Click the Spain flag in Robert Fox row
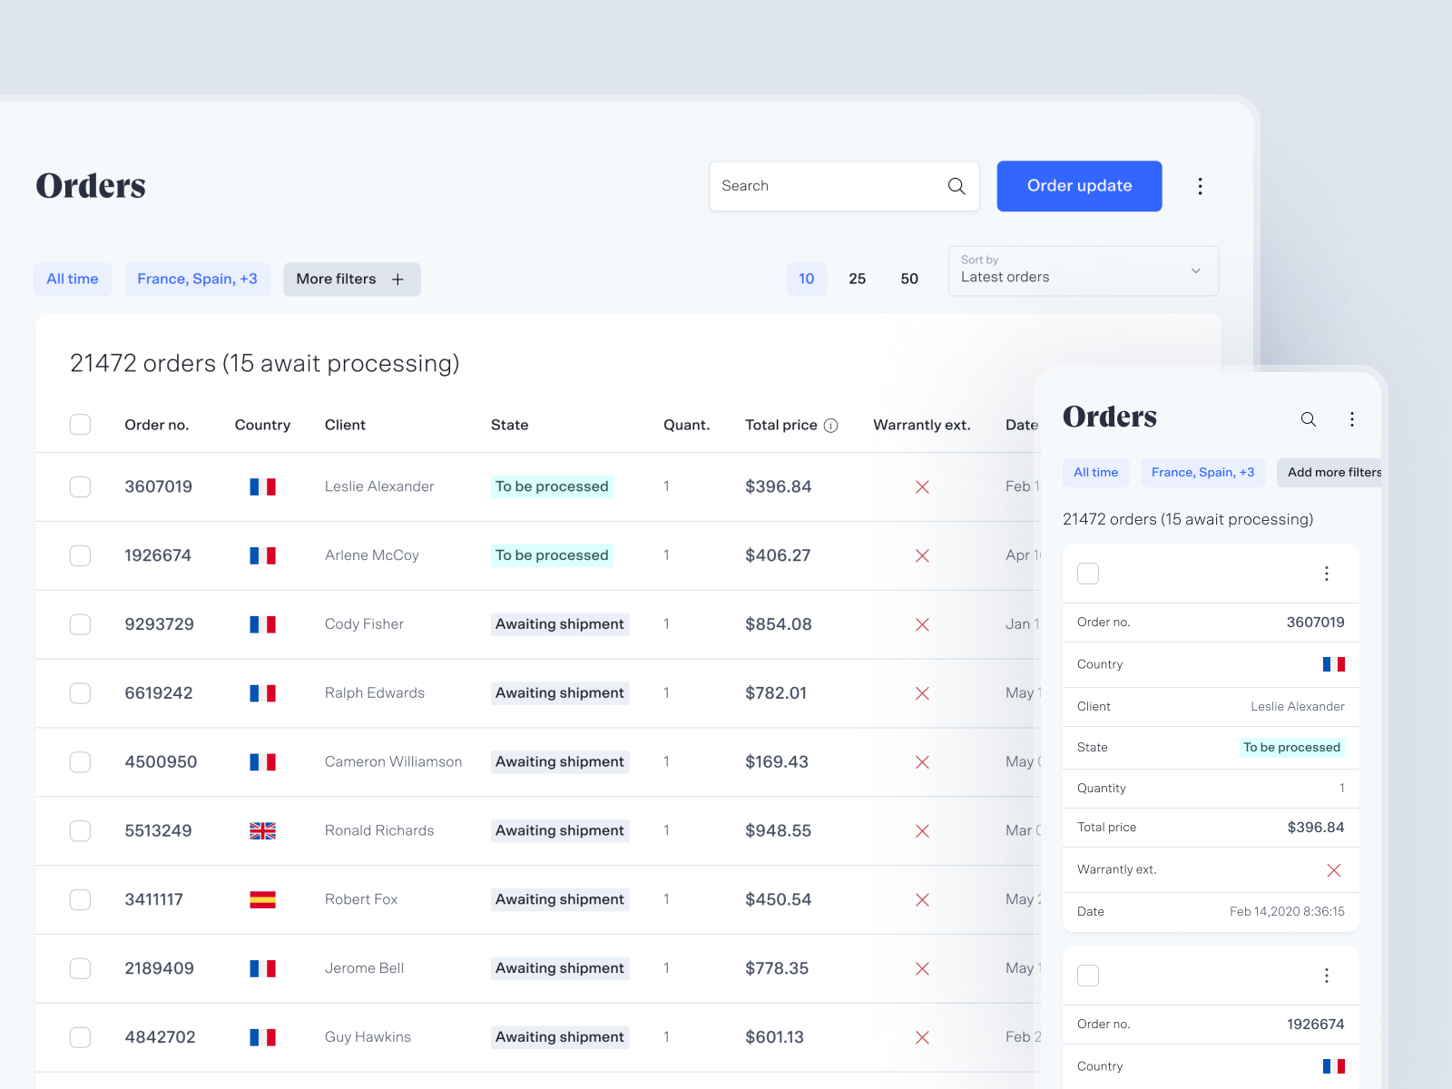The height and width of the screenshot is (1089, 1452). (x=263, y=900)
